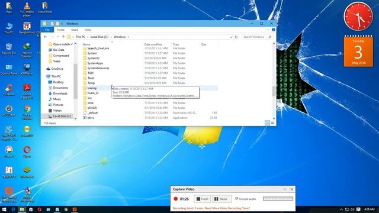Sort by Date modified column header

tap(153, 44)
